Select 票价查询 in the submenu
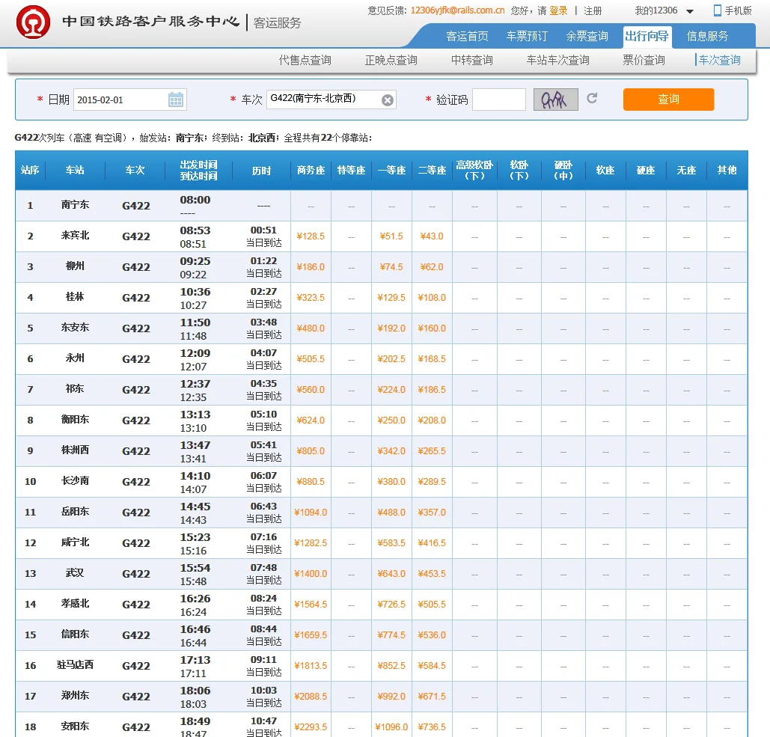Viewport: 770px width, 737px height. 644,60
